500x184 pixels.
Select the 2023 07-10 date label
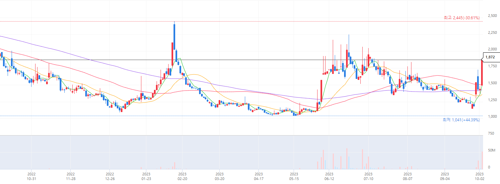[x=368, y=176]
